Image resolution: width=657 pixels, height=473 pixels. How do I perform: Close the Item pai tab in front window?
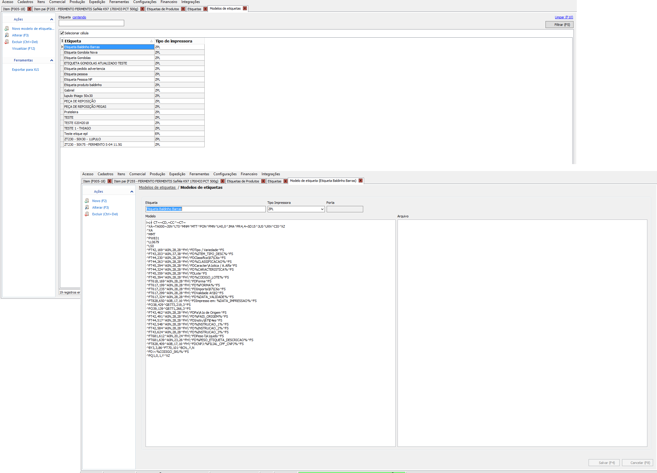pyautogui.click(x=223, y=181)
